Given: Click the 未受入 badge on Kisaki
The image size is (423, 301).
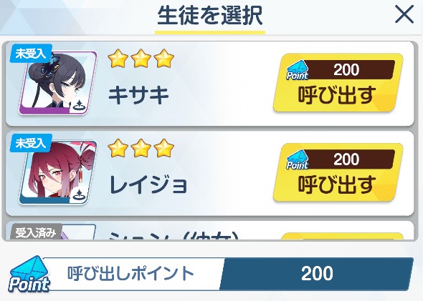Looking at the screenshot, I should [x=31, y=54].
